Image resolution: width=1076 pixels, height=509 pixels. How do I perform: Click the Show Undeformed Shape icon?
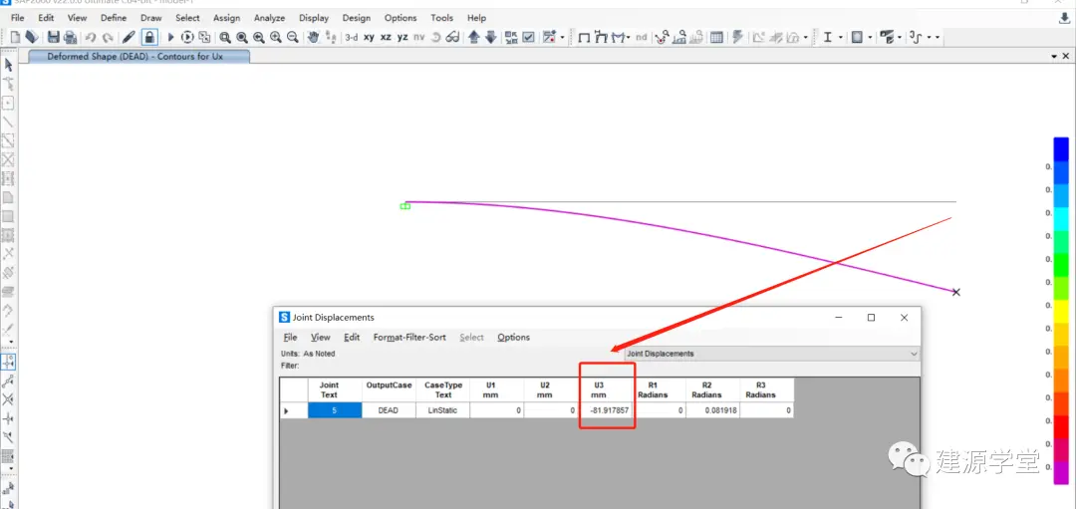point(584,38)
